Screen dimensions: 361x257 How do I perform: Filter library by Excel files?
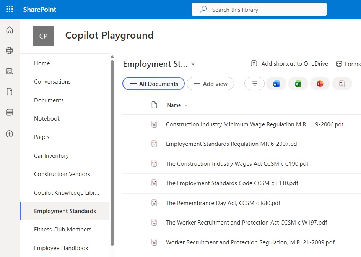[298, 84]
